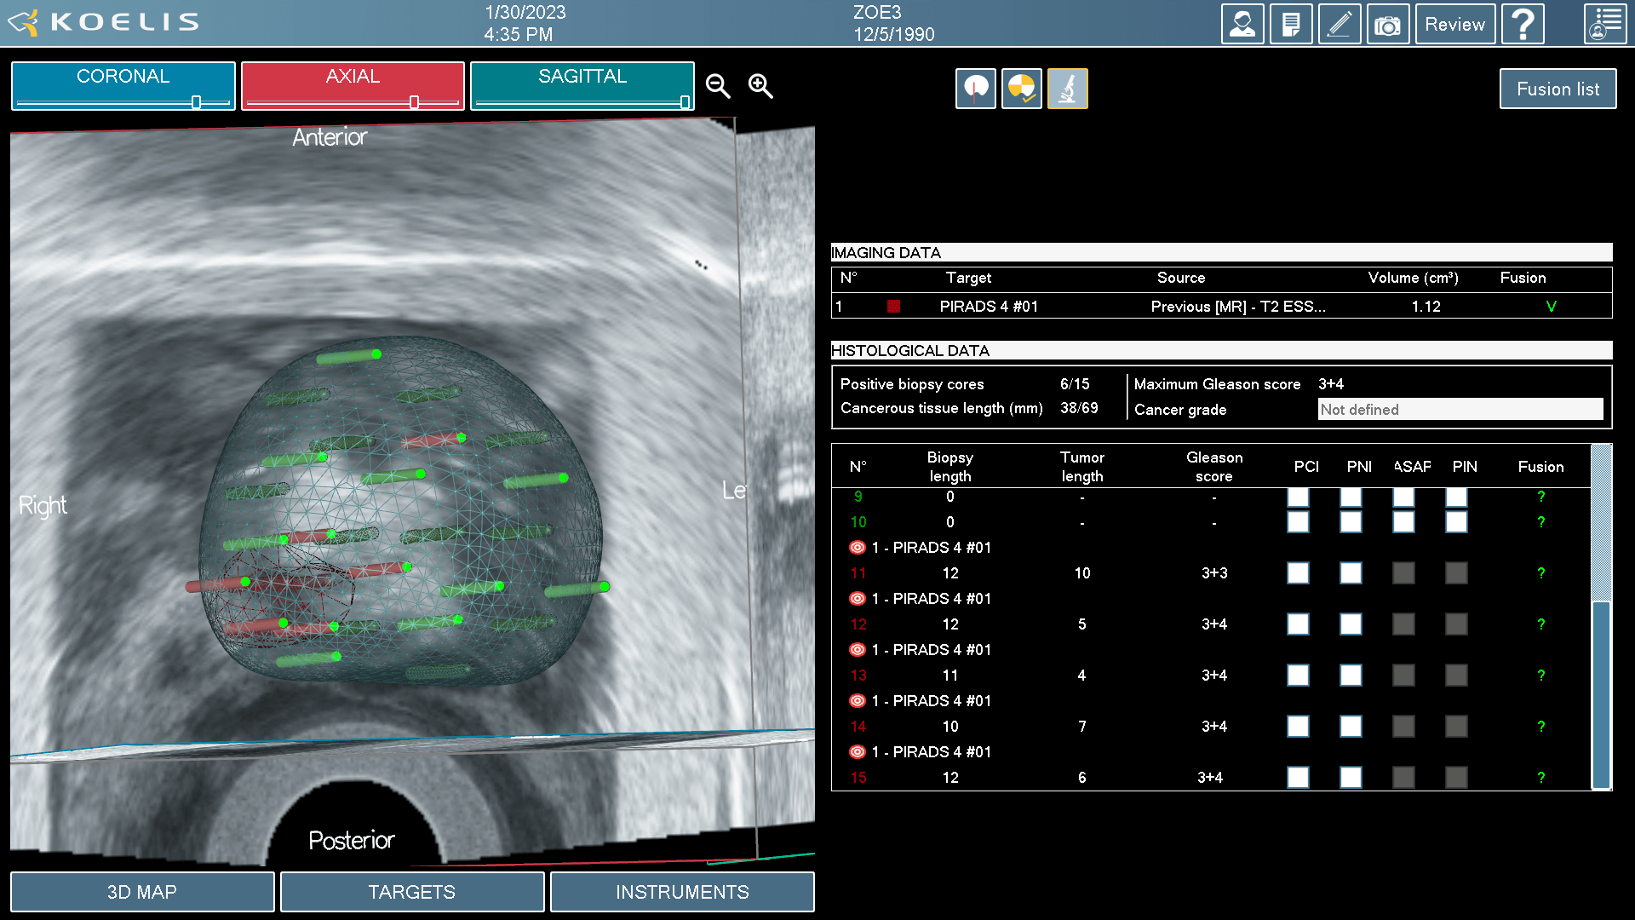Open the prostate sectors validation icon
Viewport: 1635px width, 920px height.
1021,88
